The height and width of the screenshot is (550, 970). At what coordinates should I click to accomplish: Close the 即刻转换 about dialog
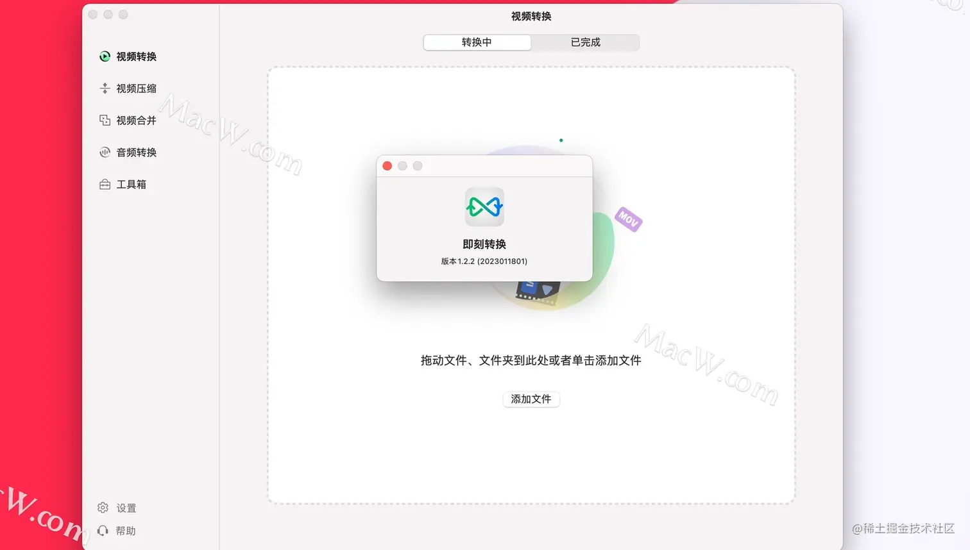pos(387,166)
